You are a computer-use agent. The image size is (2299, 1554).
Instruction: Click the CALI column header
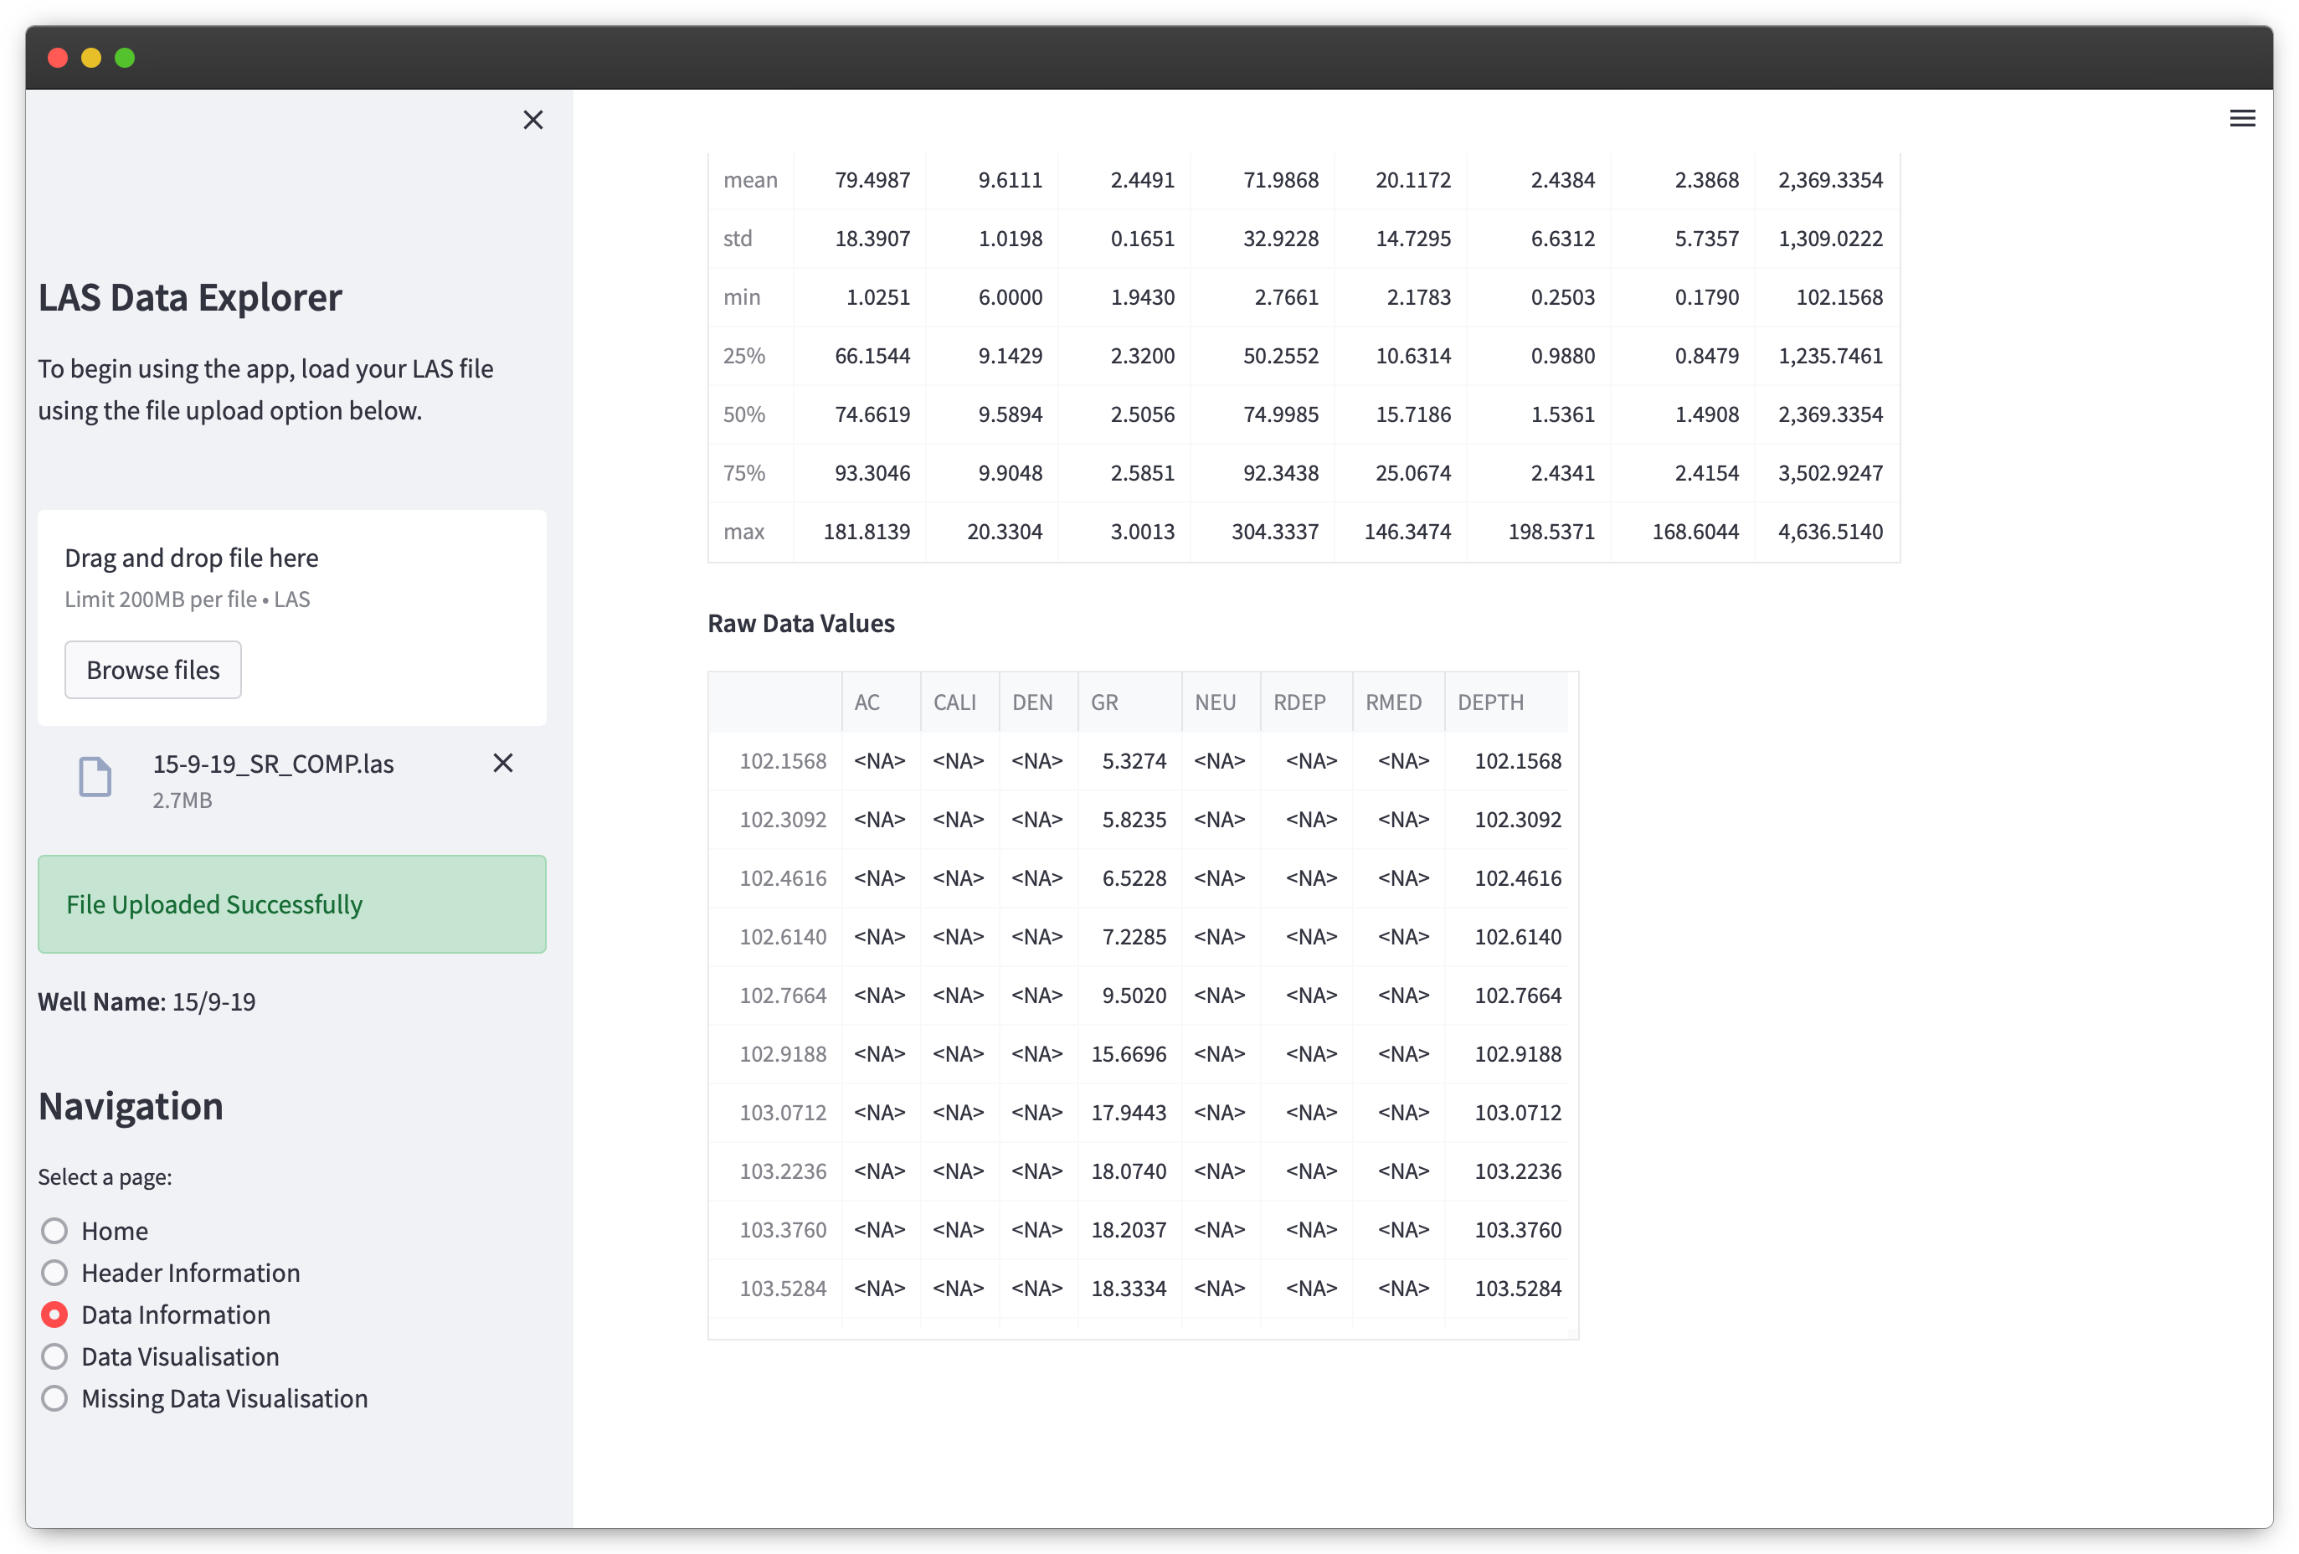954,702
